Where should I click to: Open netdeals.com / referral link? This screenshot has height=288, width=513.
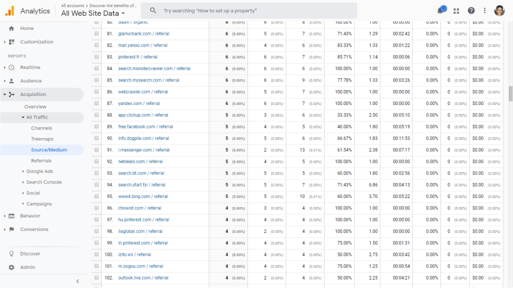pos(140,161)
